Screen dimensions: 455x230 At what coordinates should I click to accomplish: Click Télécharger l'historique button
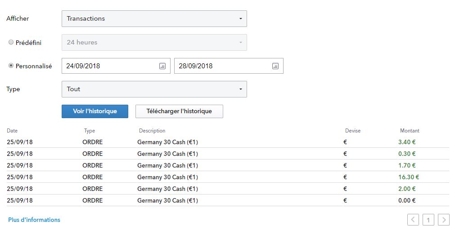pos(179,111)
